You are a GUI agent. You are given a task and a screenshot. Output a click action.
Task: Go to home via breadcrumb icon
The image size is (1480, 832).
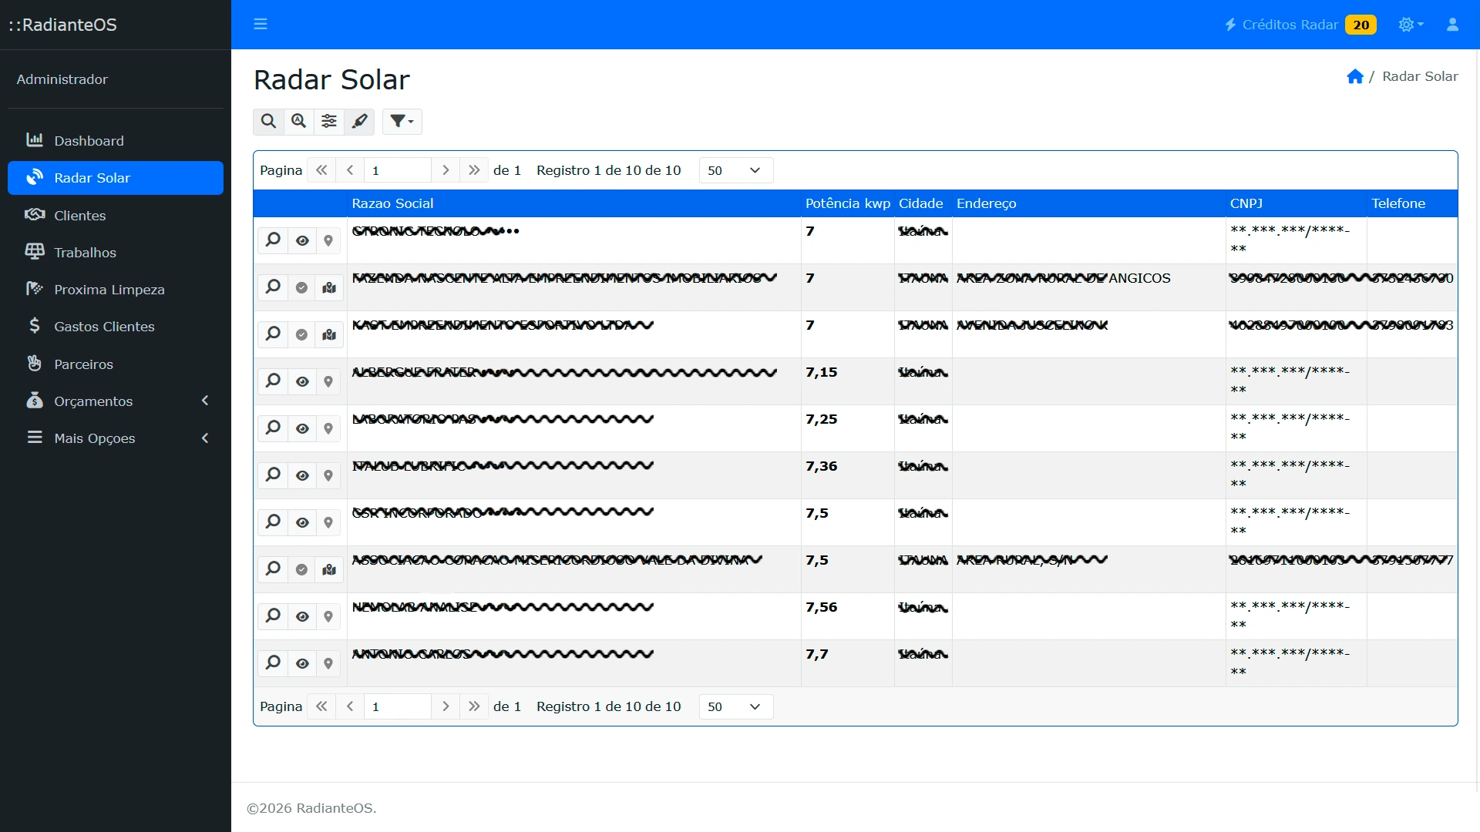1354,76
